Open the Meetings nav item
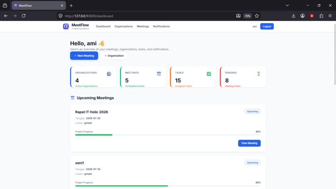This screenshot has width=336, height=189. [x=143, y=26]
